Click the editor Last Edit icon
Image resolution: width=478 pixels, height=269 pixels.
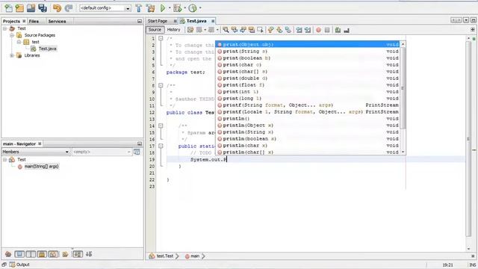tap(190, 30)
